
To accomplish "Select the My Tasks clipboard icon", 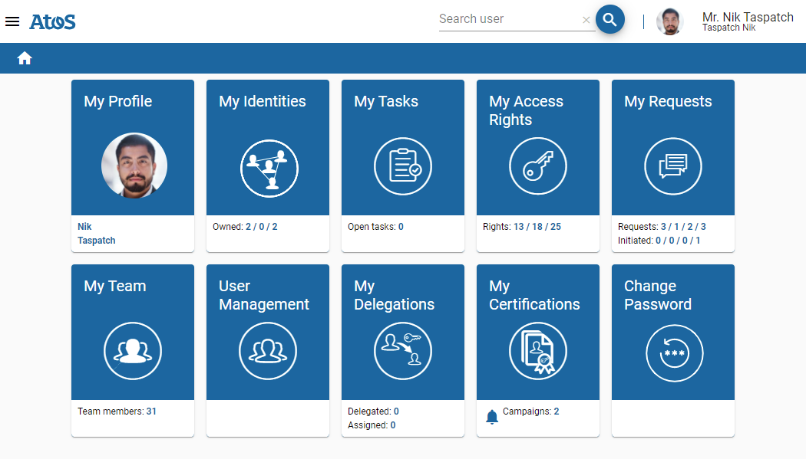I will pos(402,166).
